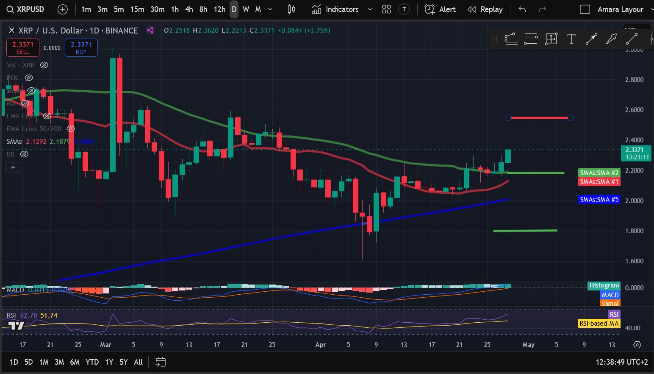Select the boxed-cross measure tool in drawing toolbar
The image size is (654, 374).
(551, 39)
